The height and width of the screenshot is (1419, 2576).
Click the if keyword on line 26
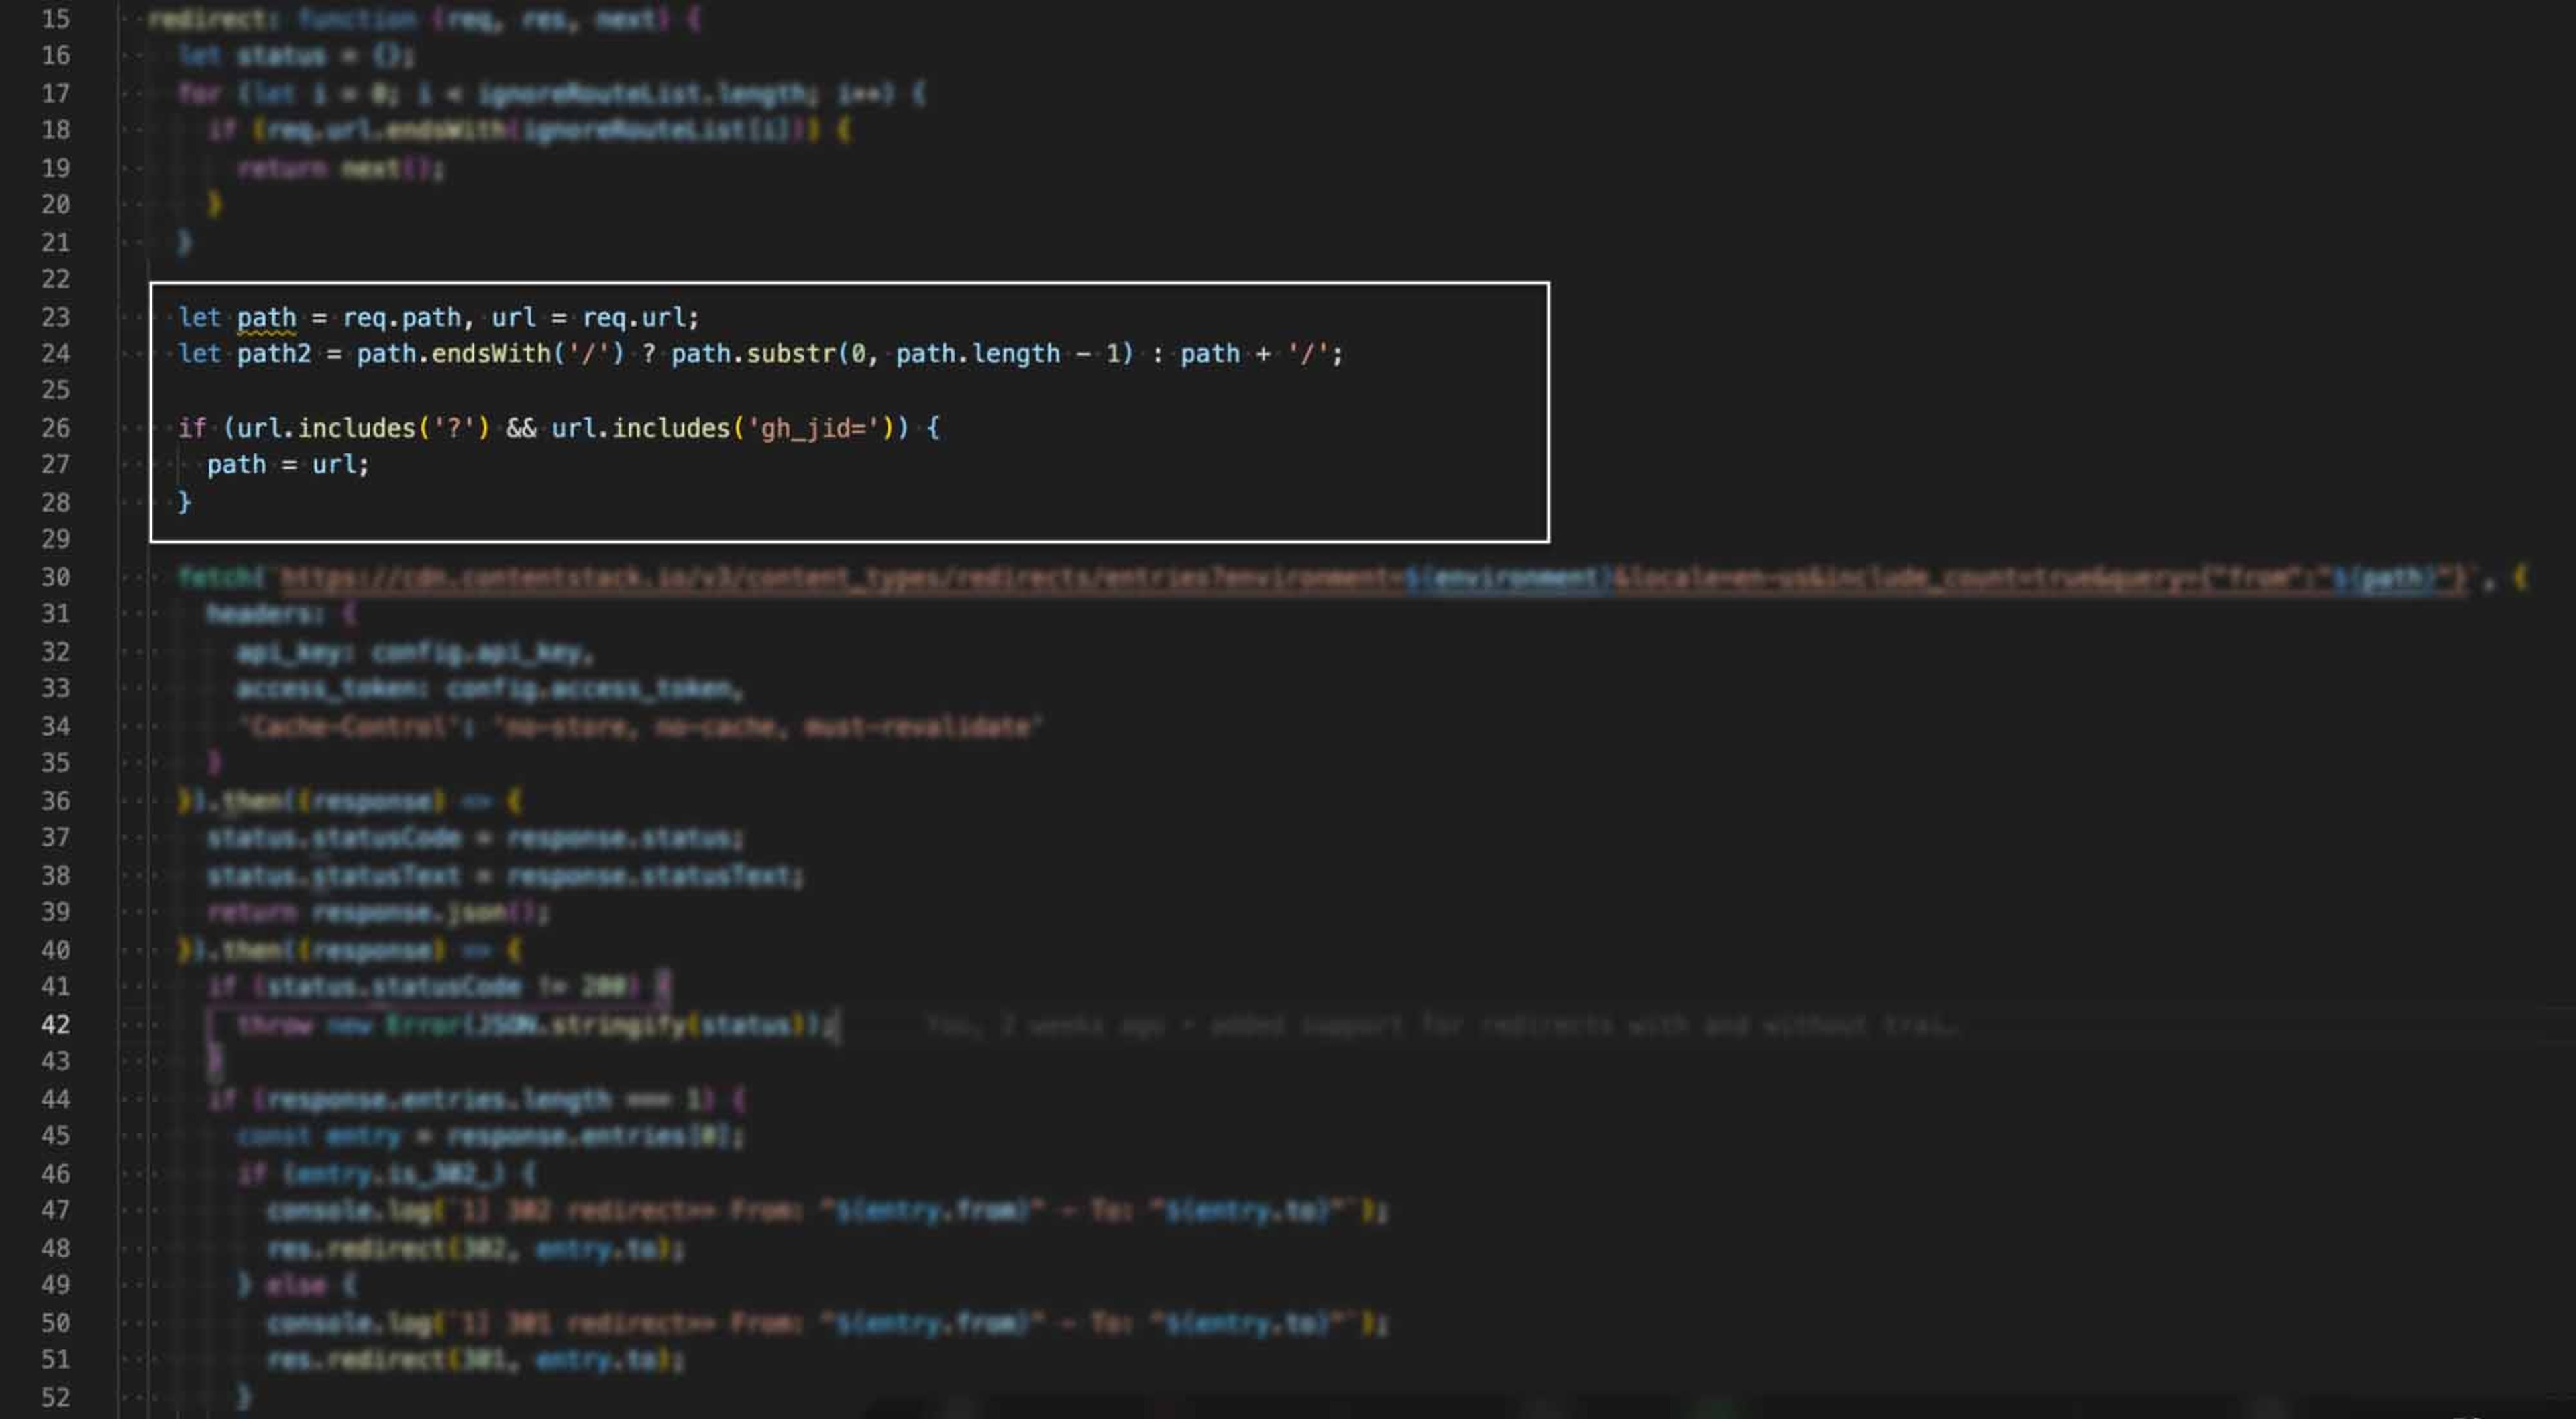[x=192, y=429]
